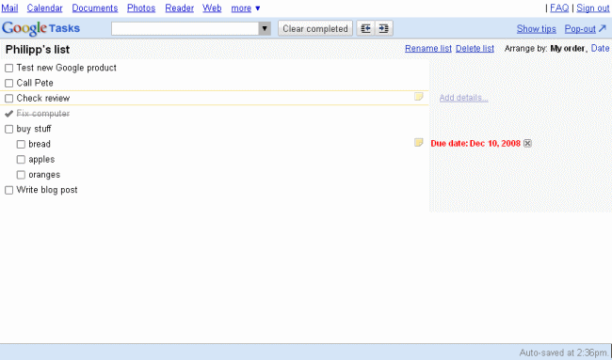This screenshot has height=360, width=612.
Task: Open the Mail link
Action: (x=9, y=8)
